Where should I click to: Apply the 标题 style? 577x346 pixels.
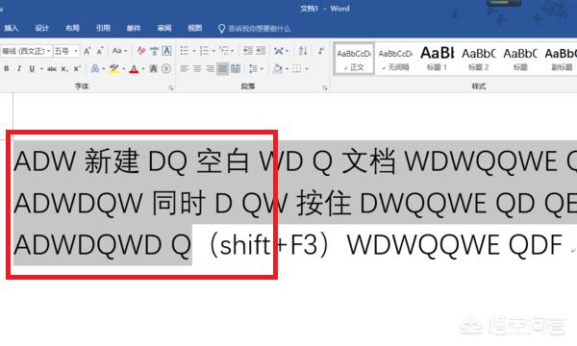tap(520, 60)
